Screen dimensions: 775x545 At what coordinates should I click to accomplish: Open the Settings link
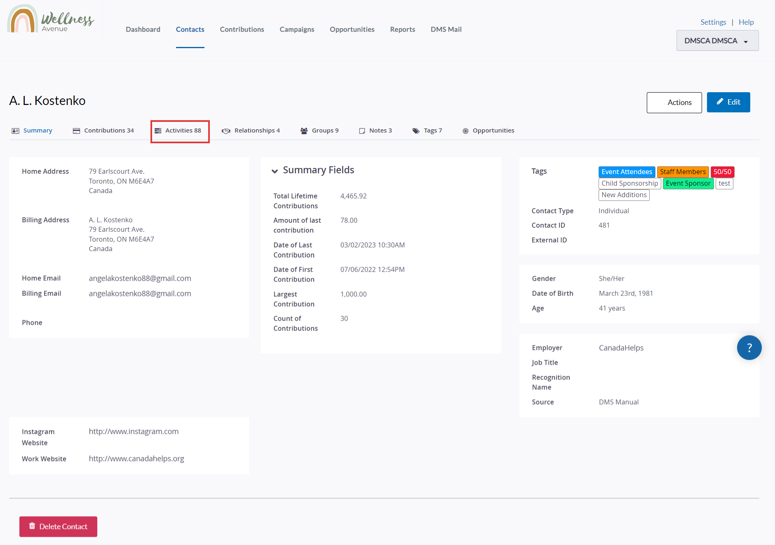tap(713, 22)
